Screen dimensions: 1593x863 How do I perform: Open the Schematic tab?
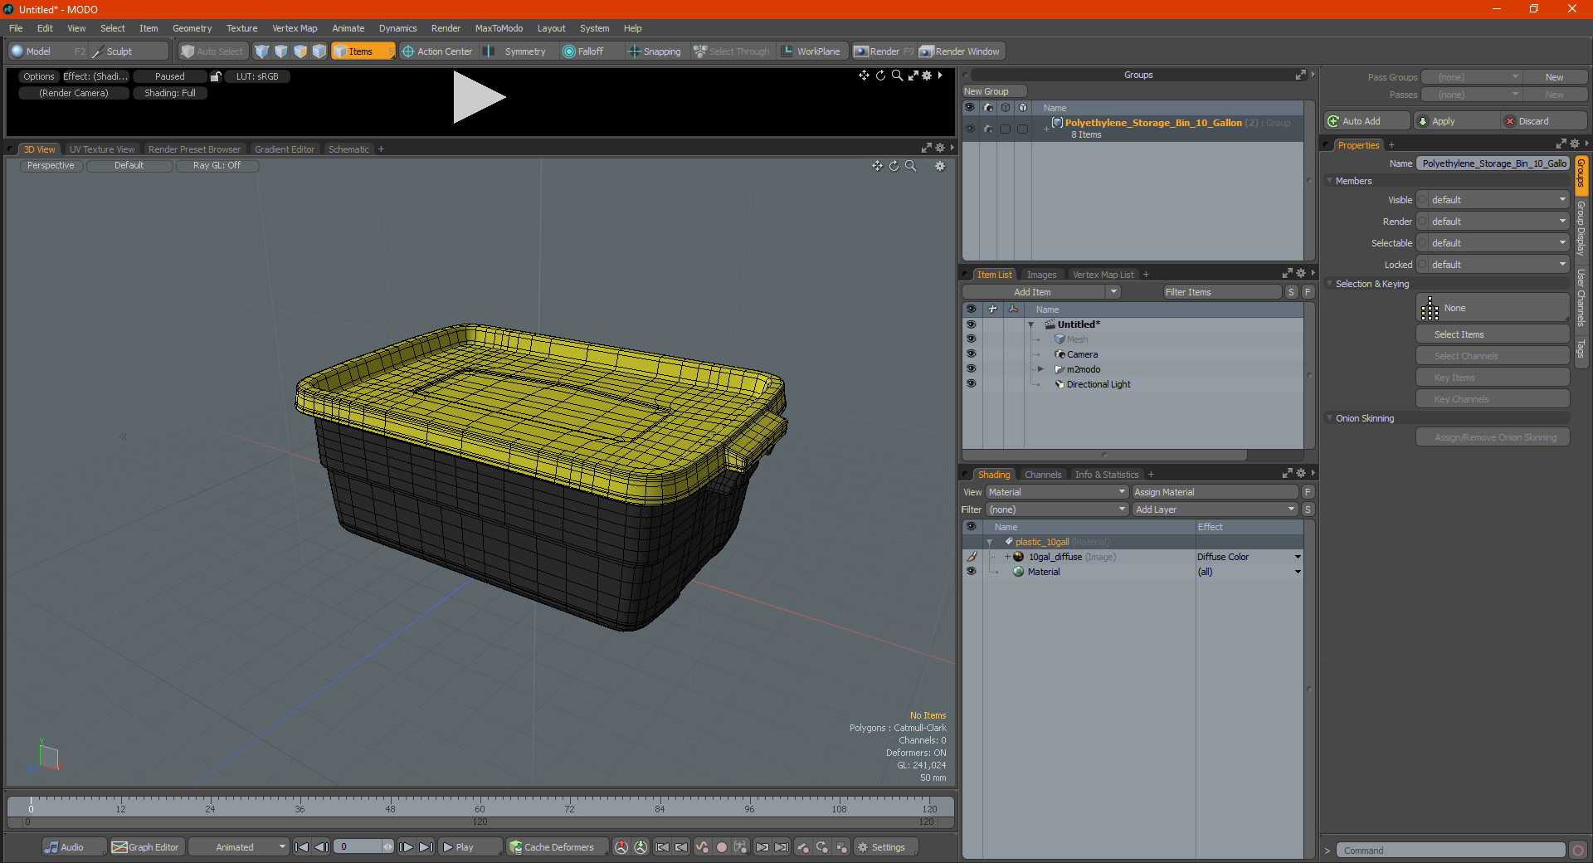(x=348, y=149)
